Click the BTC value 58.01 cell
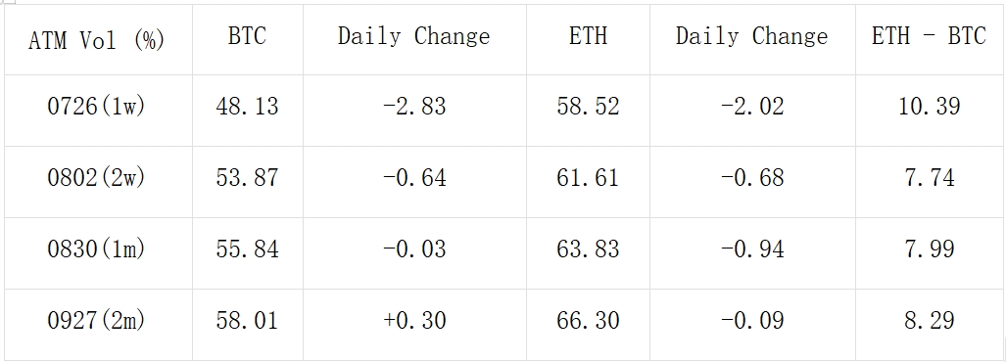This screenshot has width=1006, height=362. point(248,324)
